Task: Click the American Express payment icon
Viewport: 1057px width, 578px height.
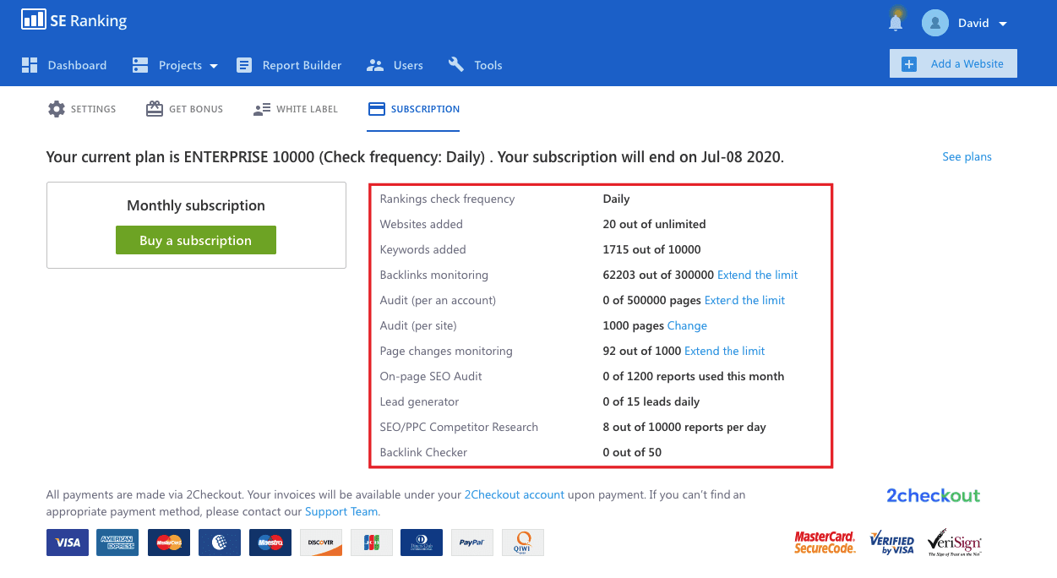Action: click(x=117, y=543)
